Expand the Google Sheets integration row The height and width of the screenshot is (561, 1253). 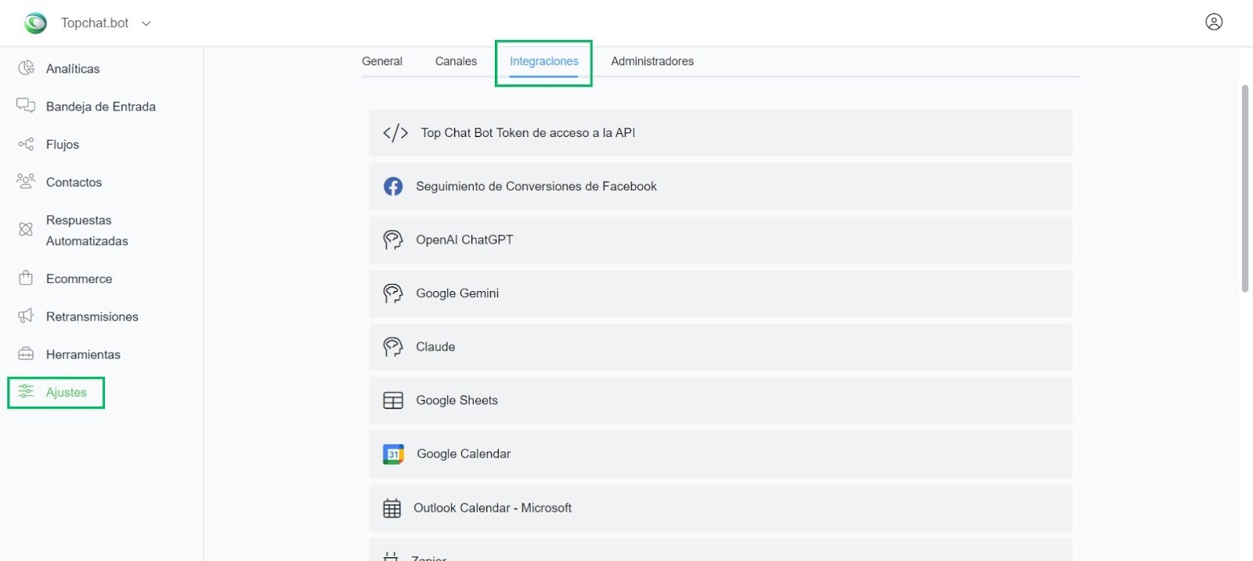pos(720,401)
